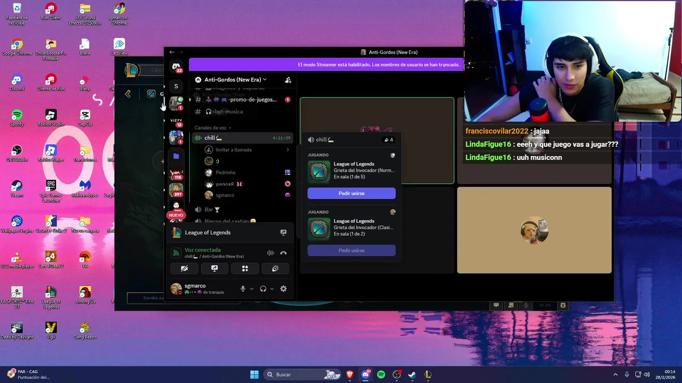Open CapCut desktop shortcut
This screenshot has height=383, width=682.
[x=85, y=119]
